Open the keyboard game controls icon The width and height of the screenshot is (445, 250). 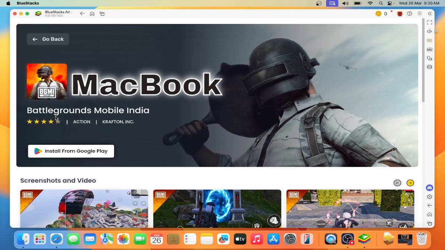pyautogui.click(x=429, y=40)
